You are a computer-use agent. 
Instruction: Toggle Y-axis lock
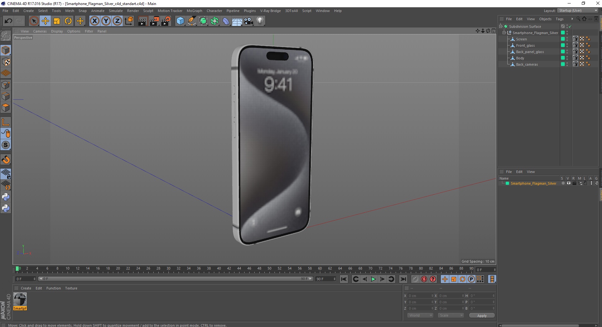click(x=106, y=21)
